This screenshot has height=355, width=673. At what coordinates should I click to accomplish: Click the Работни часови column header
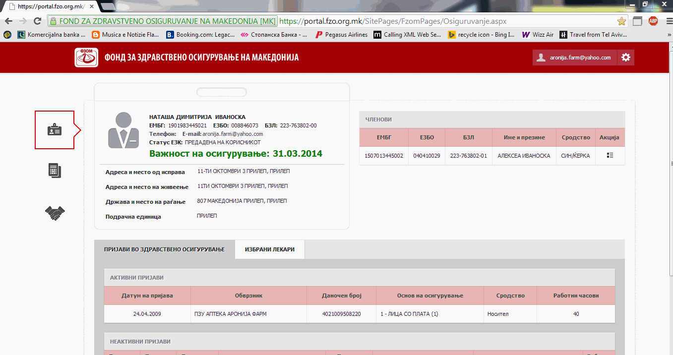(x=576, y=296)
